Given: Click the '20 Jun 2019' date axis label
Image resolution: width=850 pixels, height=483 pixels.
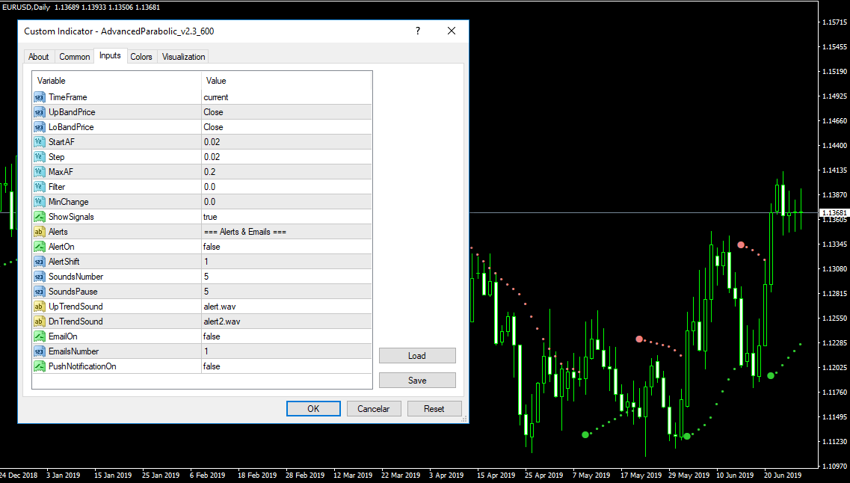Looking at the screenshot, I should coord(783,475).
